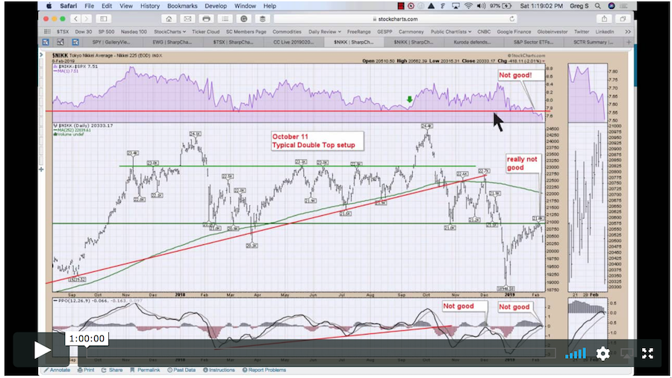This screenshot has height=378, width=672.
Task: Open the Apple menu
Action: tap(49, 6)
